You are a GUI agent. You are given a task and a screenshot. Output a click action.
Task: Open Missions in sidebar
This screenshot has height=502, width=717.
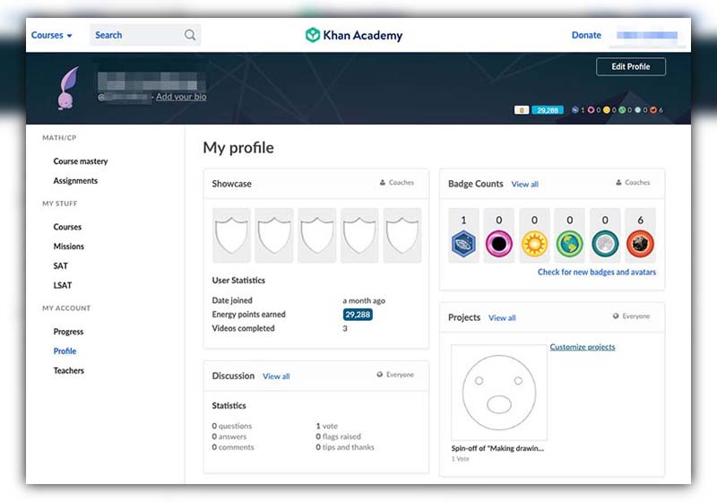pos(69,247)
